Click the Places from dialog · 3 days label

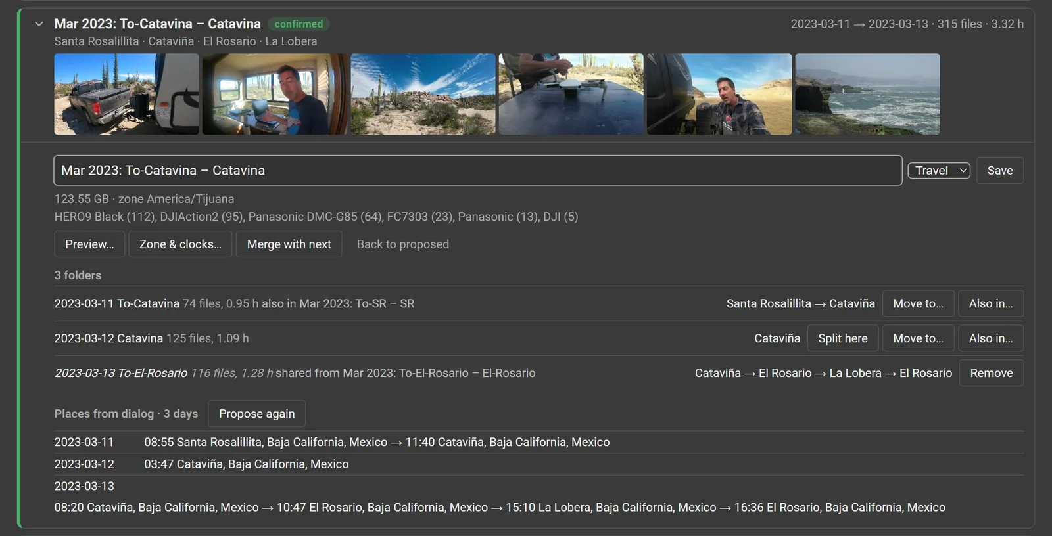coord(126,414)
